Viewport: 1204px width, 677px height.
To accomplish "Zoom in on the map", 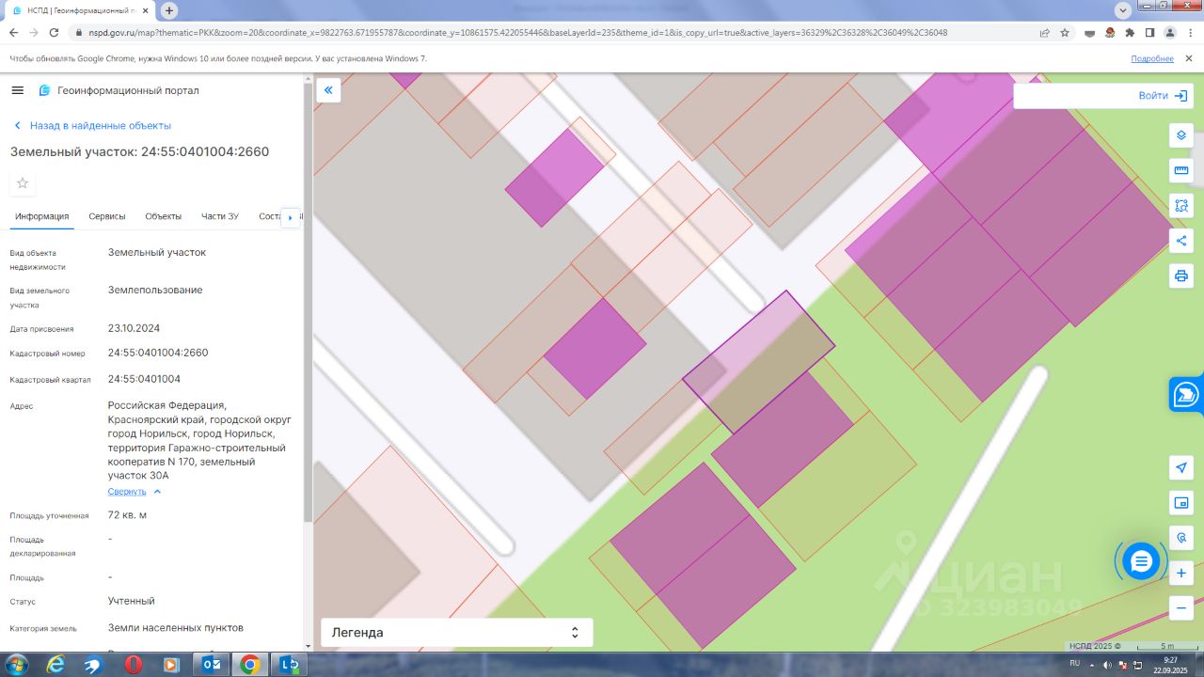I will [1180, 573].
